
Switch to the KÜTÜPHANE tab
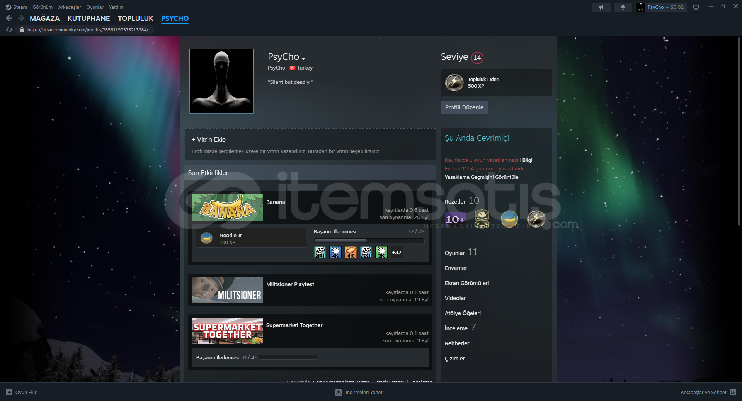pos(89,19)
